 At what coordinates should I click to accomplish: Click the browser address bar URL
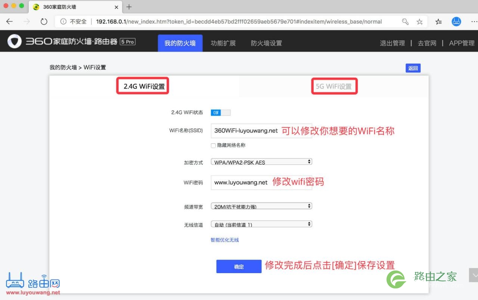click(239, 22)
